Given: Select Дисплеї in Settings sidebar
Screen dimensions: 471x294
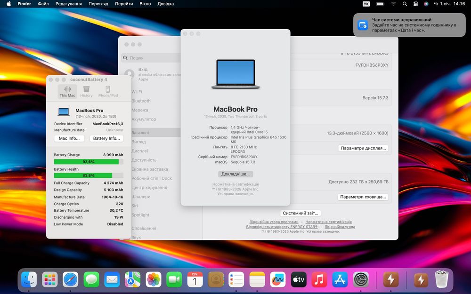Looking at the screenshot, I should [x=140, y=151].
